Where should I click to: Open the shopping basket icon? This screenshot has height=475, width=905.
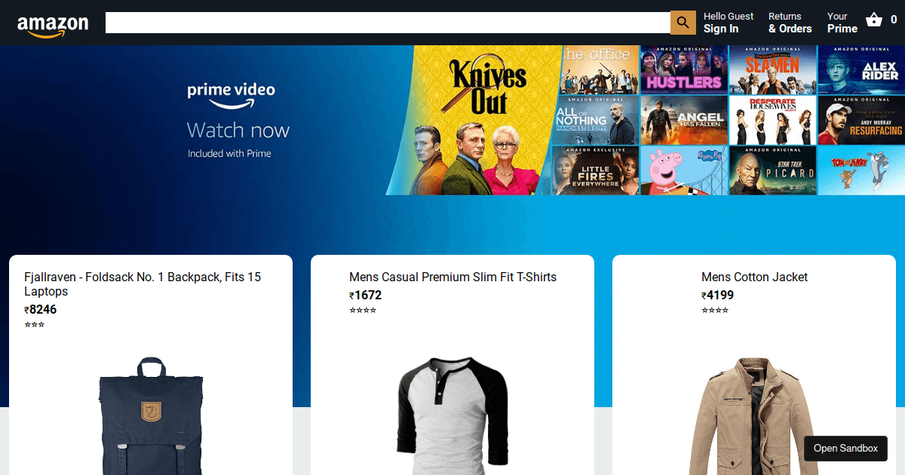click(874, 20)
